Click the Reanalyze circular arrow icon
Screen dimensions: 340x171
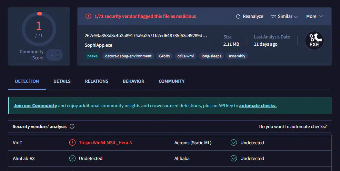tap(238, 16)
